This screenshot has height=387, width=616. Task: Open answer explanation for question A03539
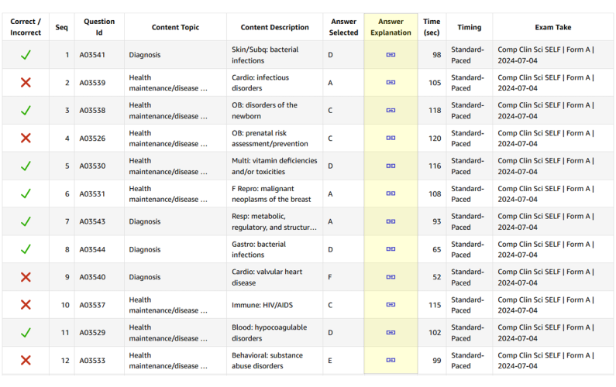click(x=391, y=83)
